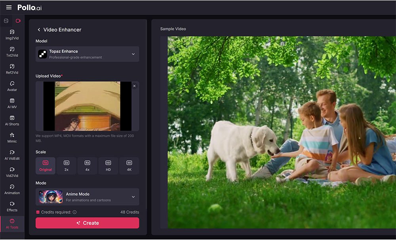Open Ref2Vid tool
This screenshot has width=396, height=251.
[12, 69]
